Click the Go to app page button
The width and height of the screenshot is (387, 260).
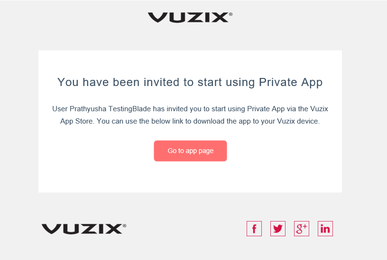190,151
